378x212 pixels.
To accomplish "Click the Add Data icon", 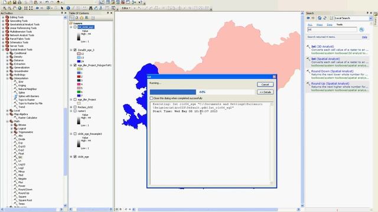I will [58, 2].
